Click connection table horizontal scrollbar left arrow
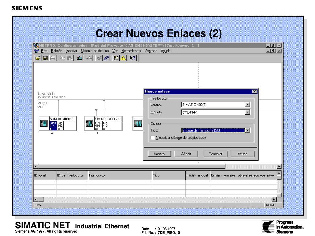Image resolution: width=315 pixels, height=236 pixels. pyautogui.click(x=36, y=199)
